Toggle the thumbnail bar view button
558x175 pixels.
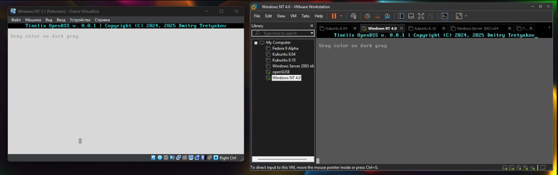pos(411,16)
